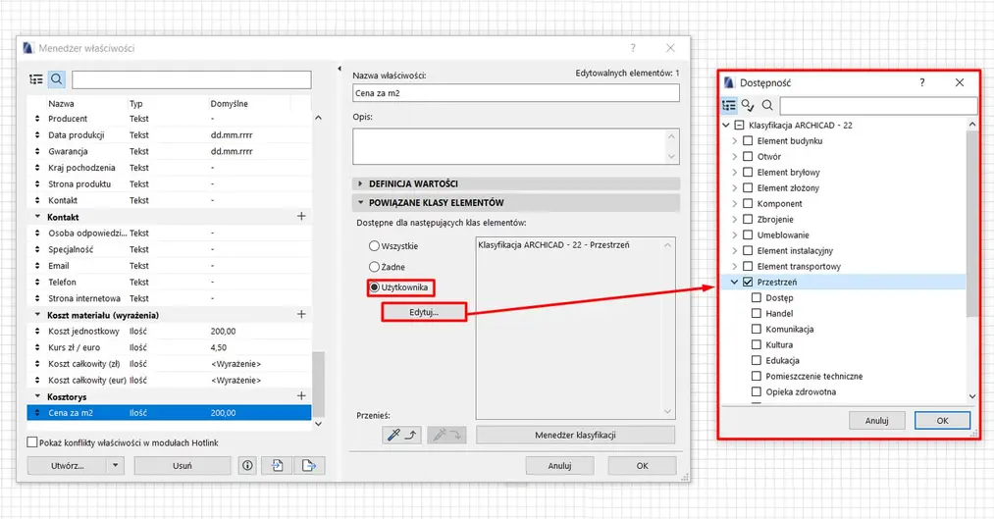Collapse the left panel with small arrow
This screenshot has width=994, height=519.
pyautogui.click(x=340, y=69)
